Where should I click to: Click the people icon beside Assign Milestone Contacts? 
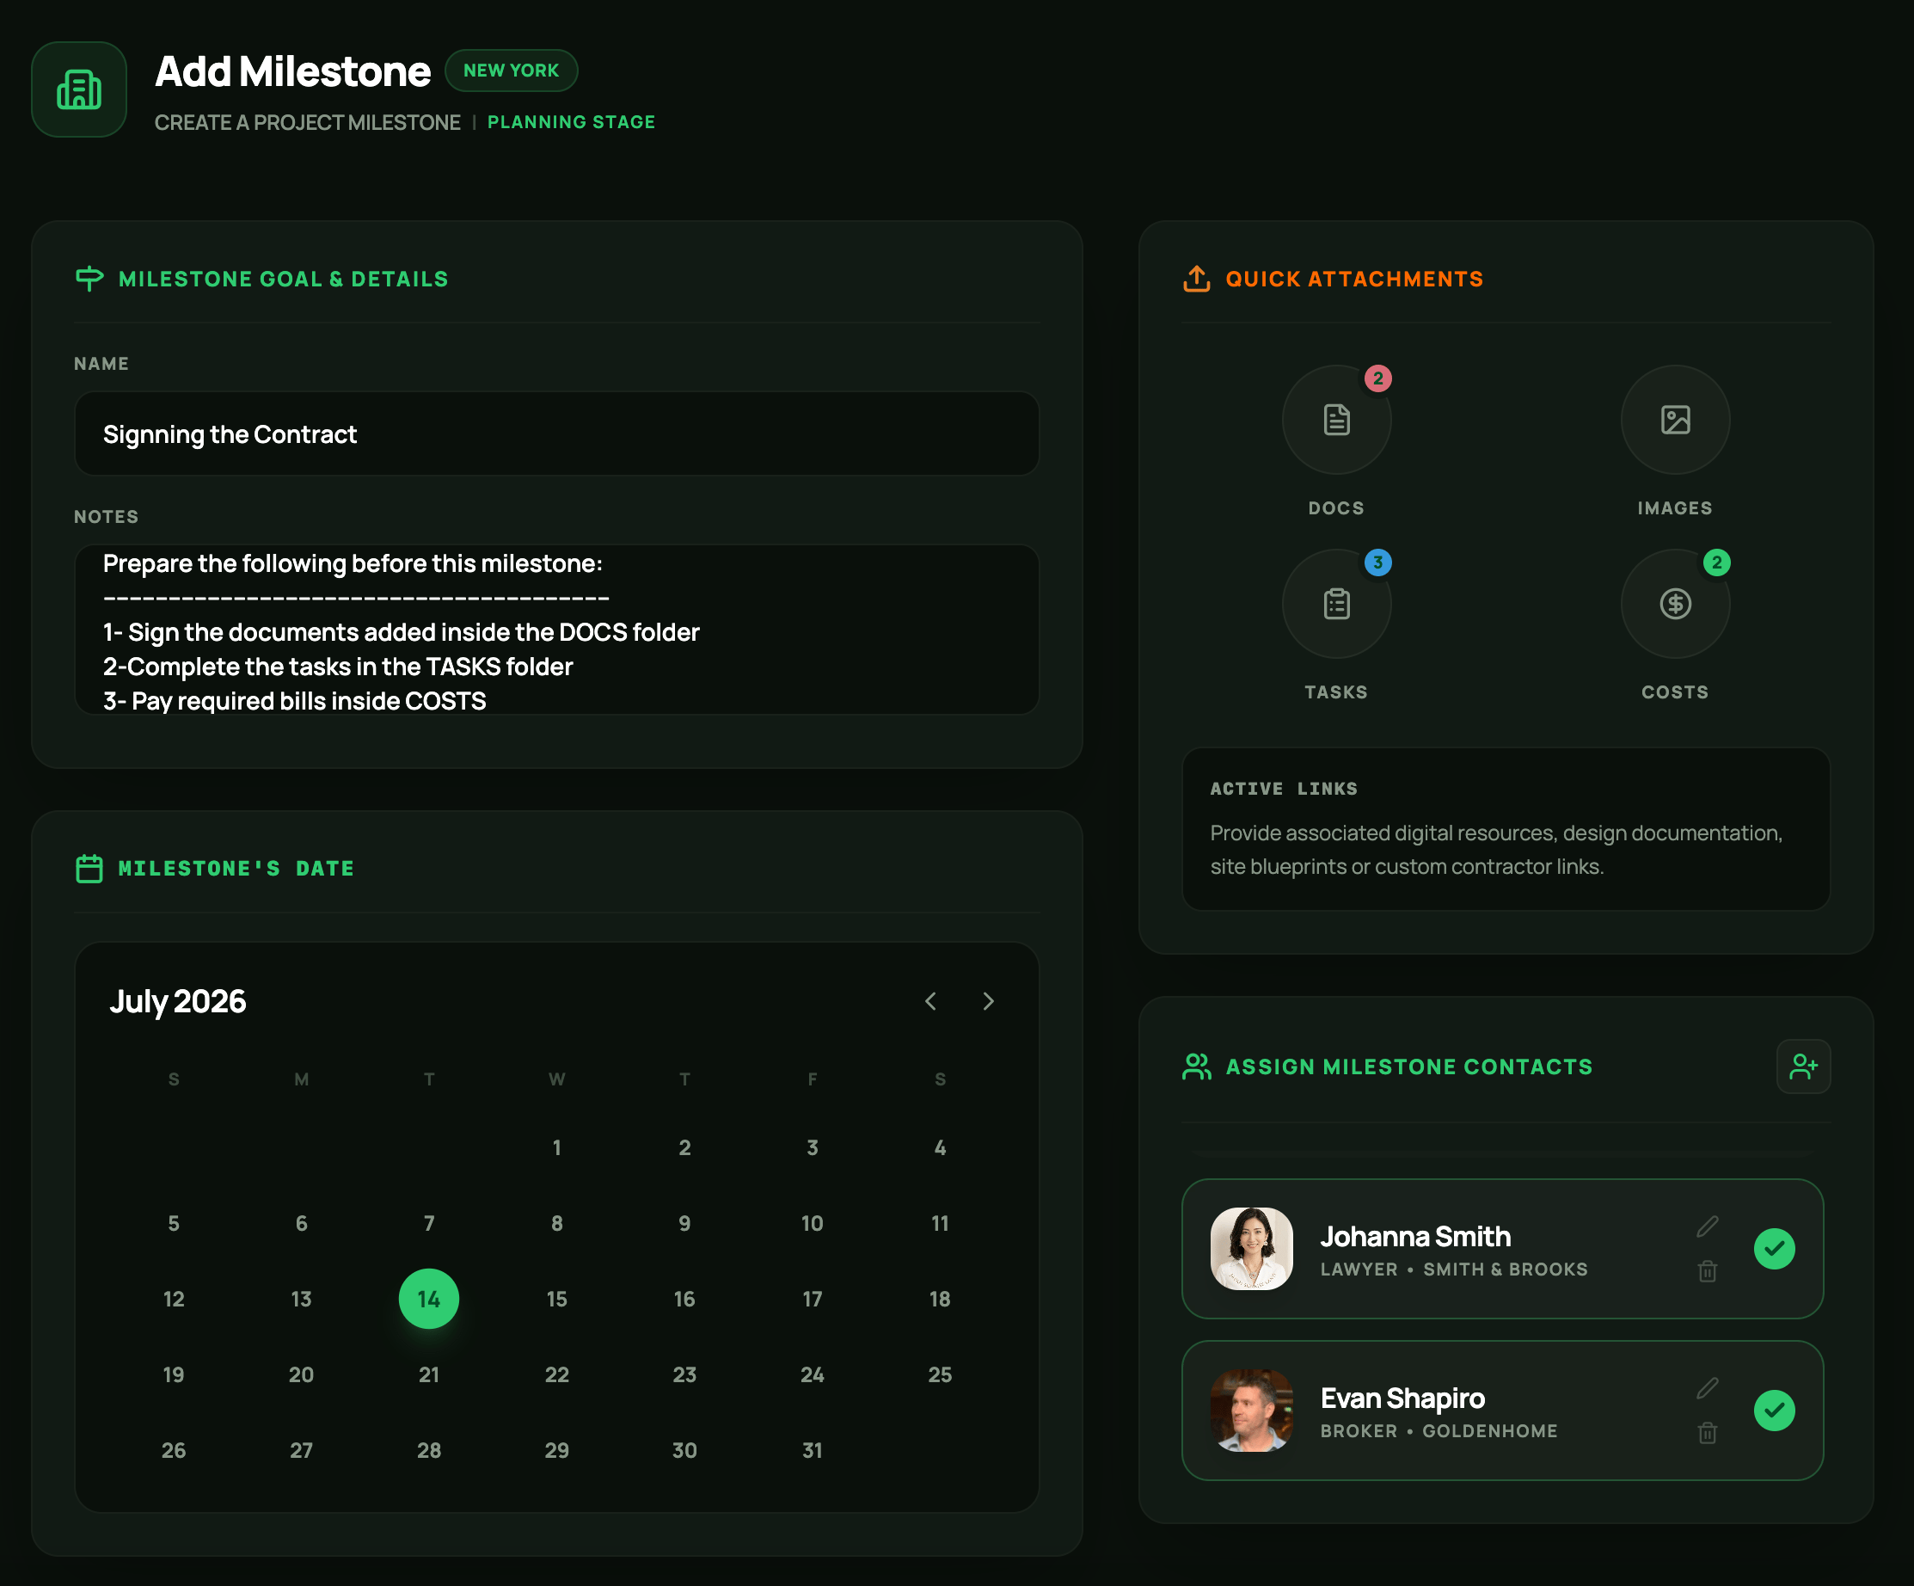pyautogui.click(x=1197, y=1067)
